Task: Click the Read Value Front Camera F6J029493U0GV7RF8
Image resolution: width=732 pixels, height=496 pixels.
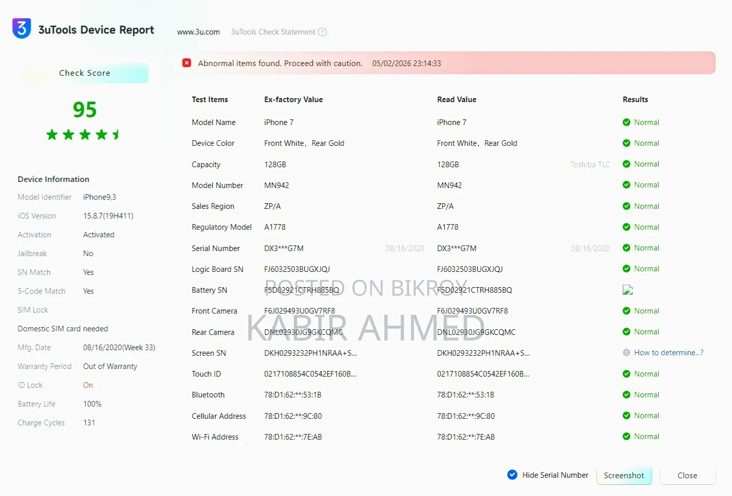Action: (x=472, y=311)
